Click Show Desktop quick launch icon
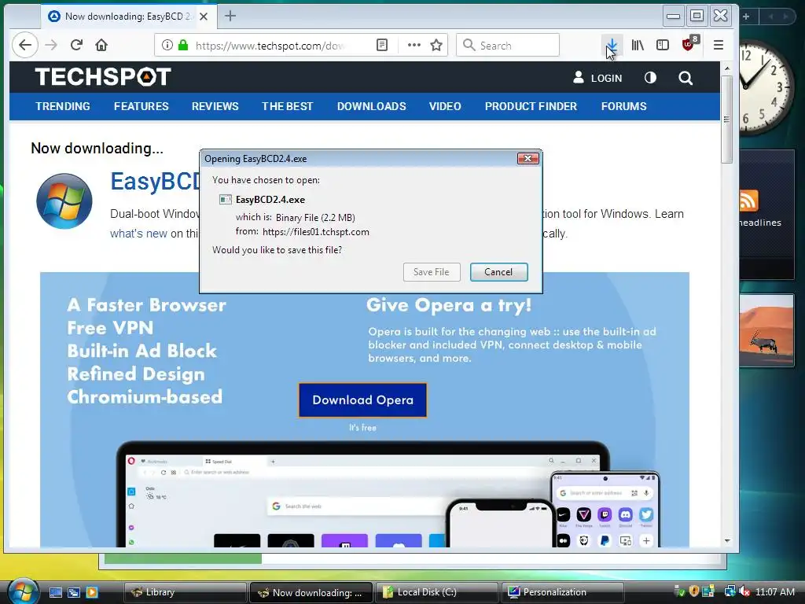805x604 pixels. click(x=56, y=592)
